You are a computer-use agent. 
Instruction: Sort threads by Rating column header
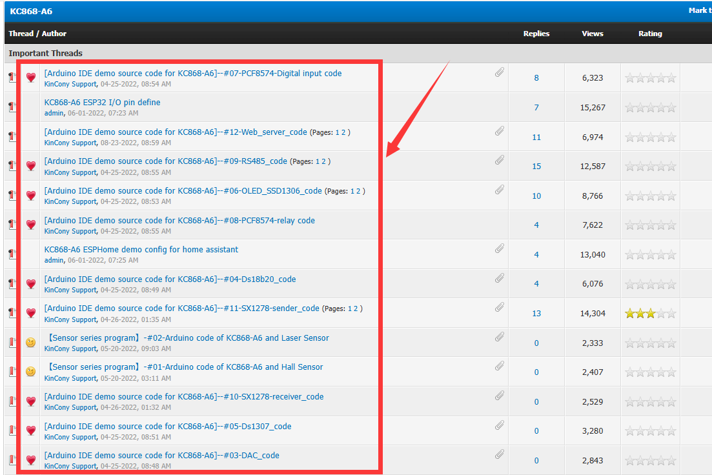[650, 34]
